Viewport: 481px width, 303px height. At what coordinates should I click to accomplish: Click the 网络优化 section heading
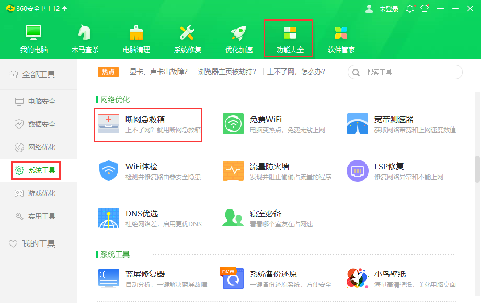click(x=115, y=100)
